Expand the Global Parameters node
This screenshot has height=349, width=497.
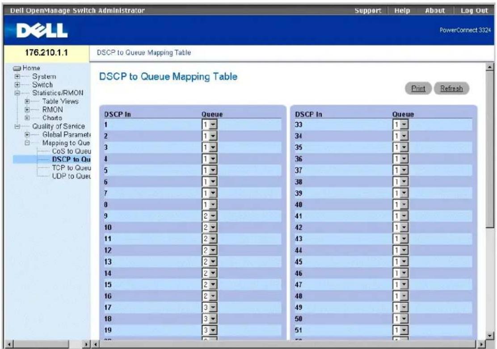pyautogui.click(x=27, y=135)
